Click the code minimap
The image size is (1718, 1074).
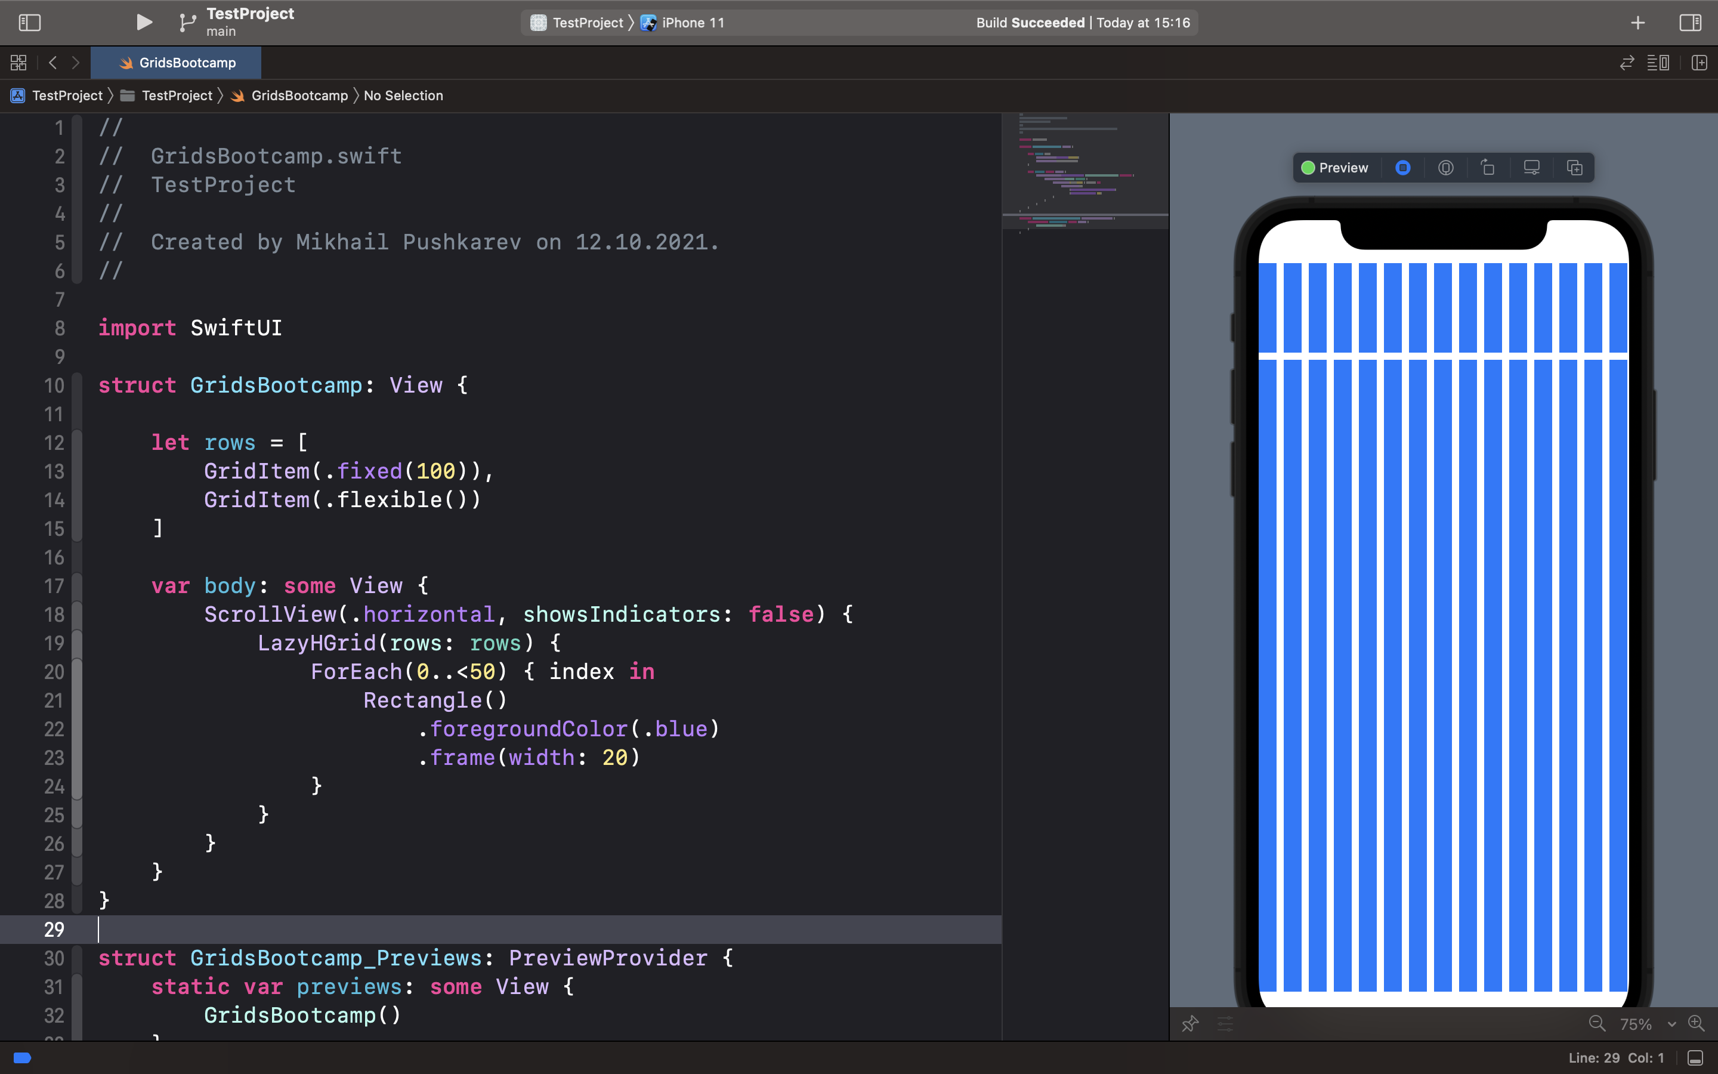(1084, 171)
